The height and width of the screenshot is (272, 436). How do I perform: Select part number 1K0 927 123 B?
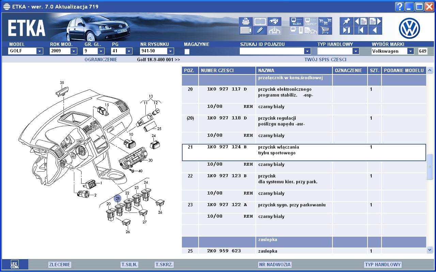[x=227, y=176]
